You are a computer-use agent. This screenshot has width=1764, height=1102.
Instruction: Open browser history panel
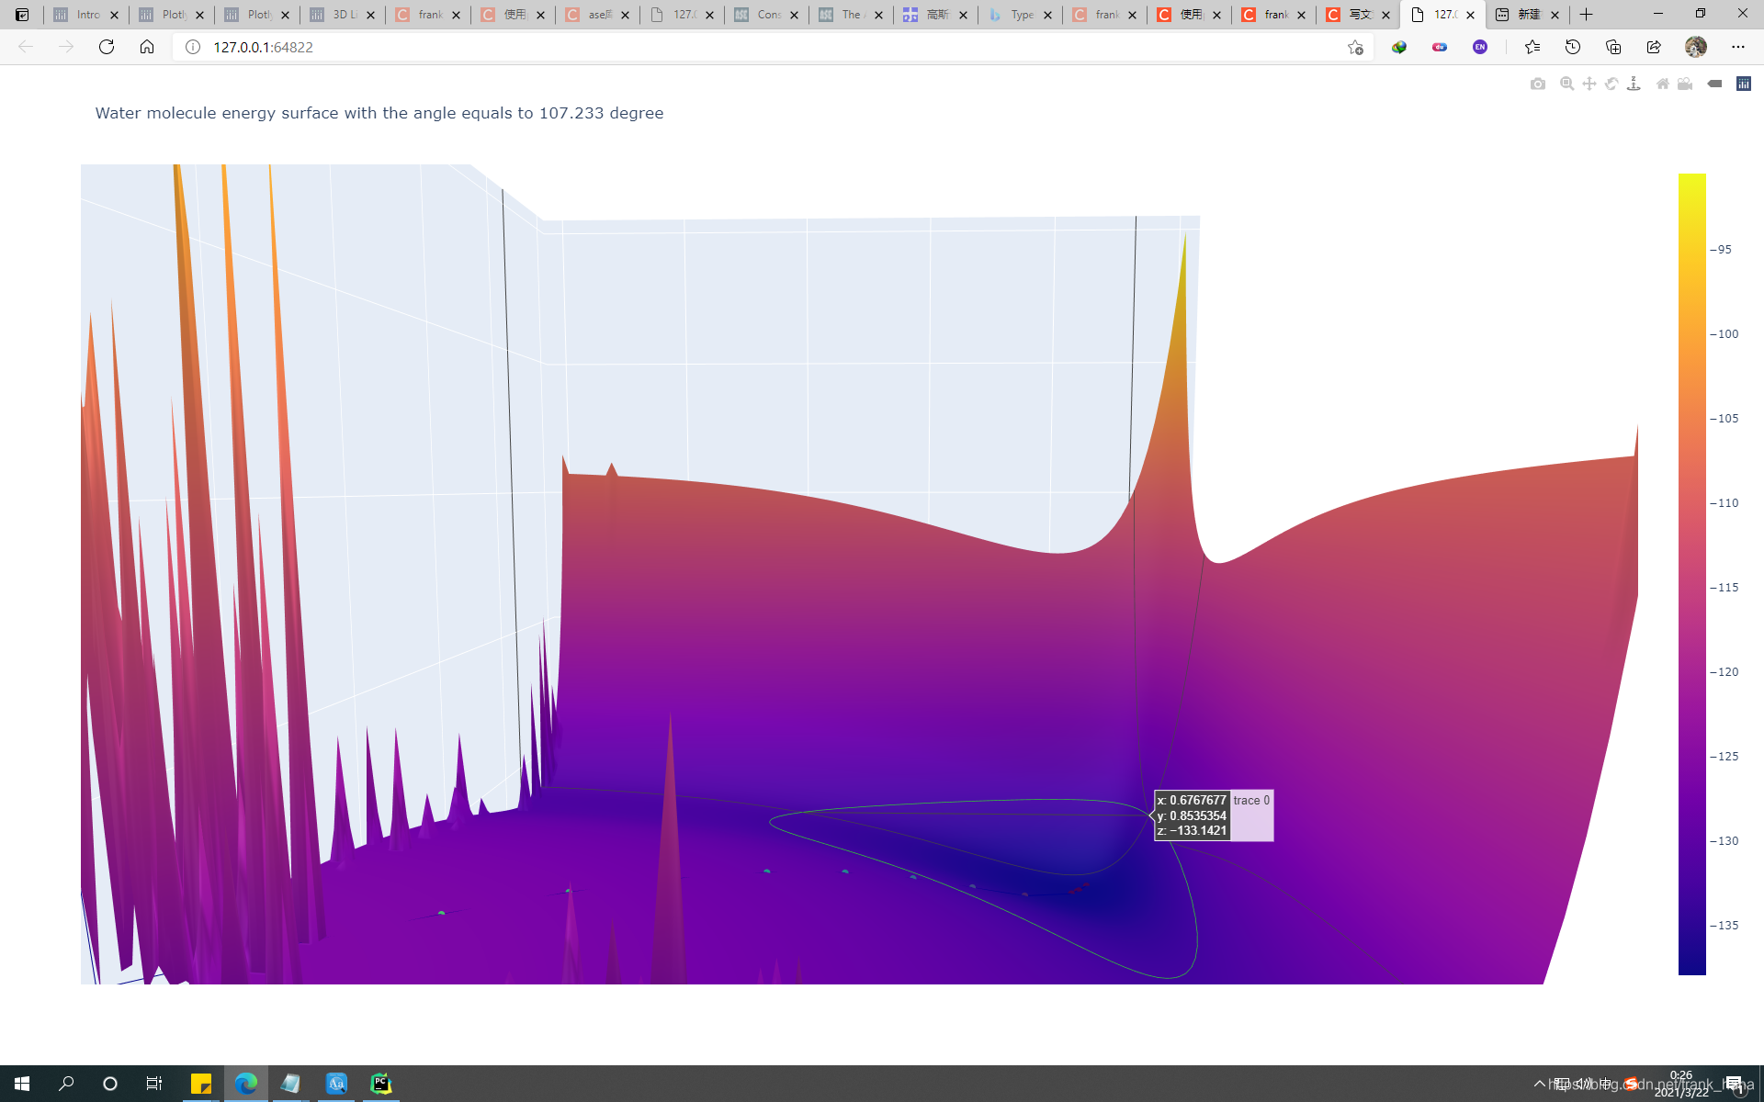click(1573, 47)
